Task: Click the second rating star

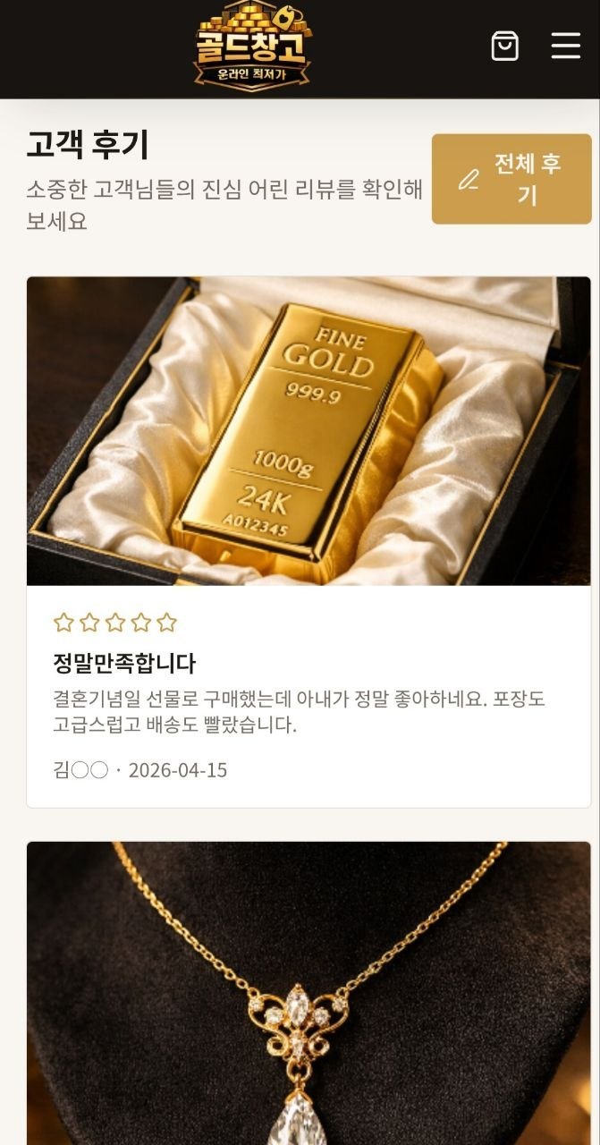Action: 89,623
